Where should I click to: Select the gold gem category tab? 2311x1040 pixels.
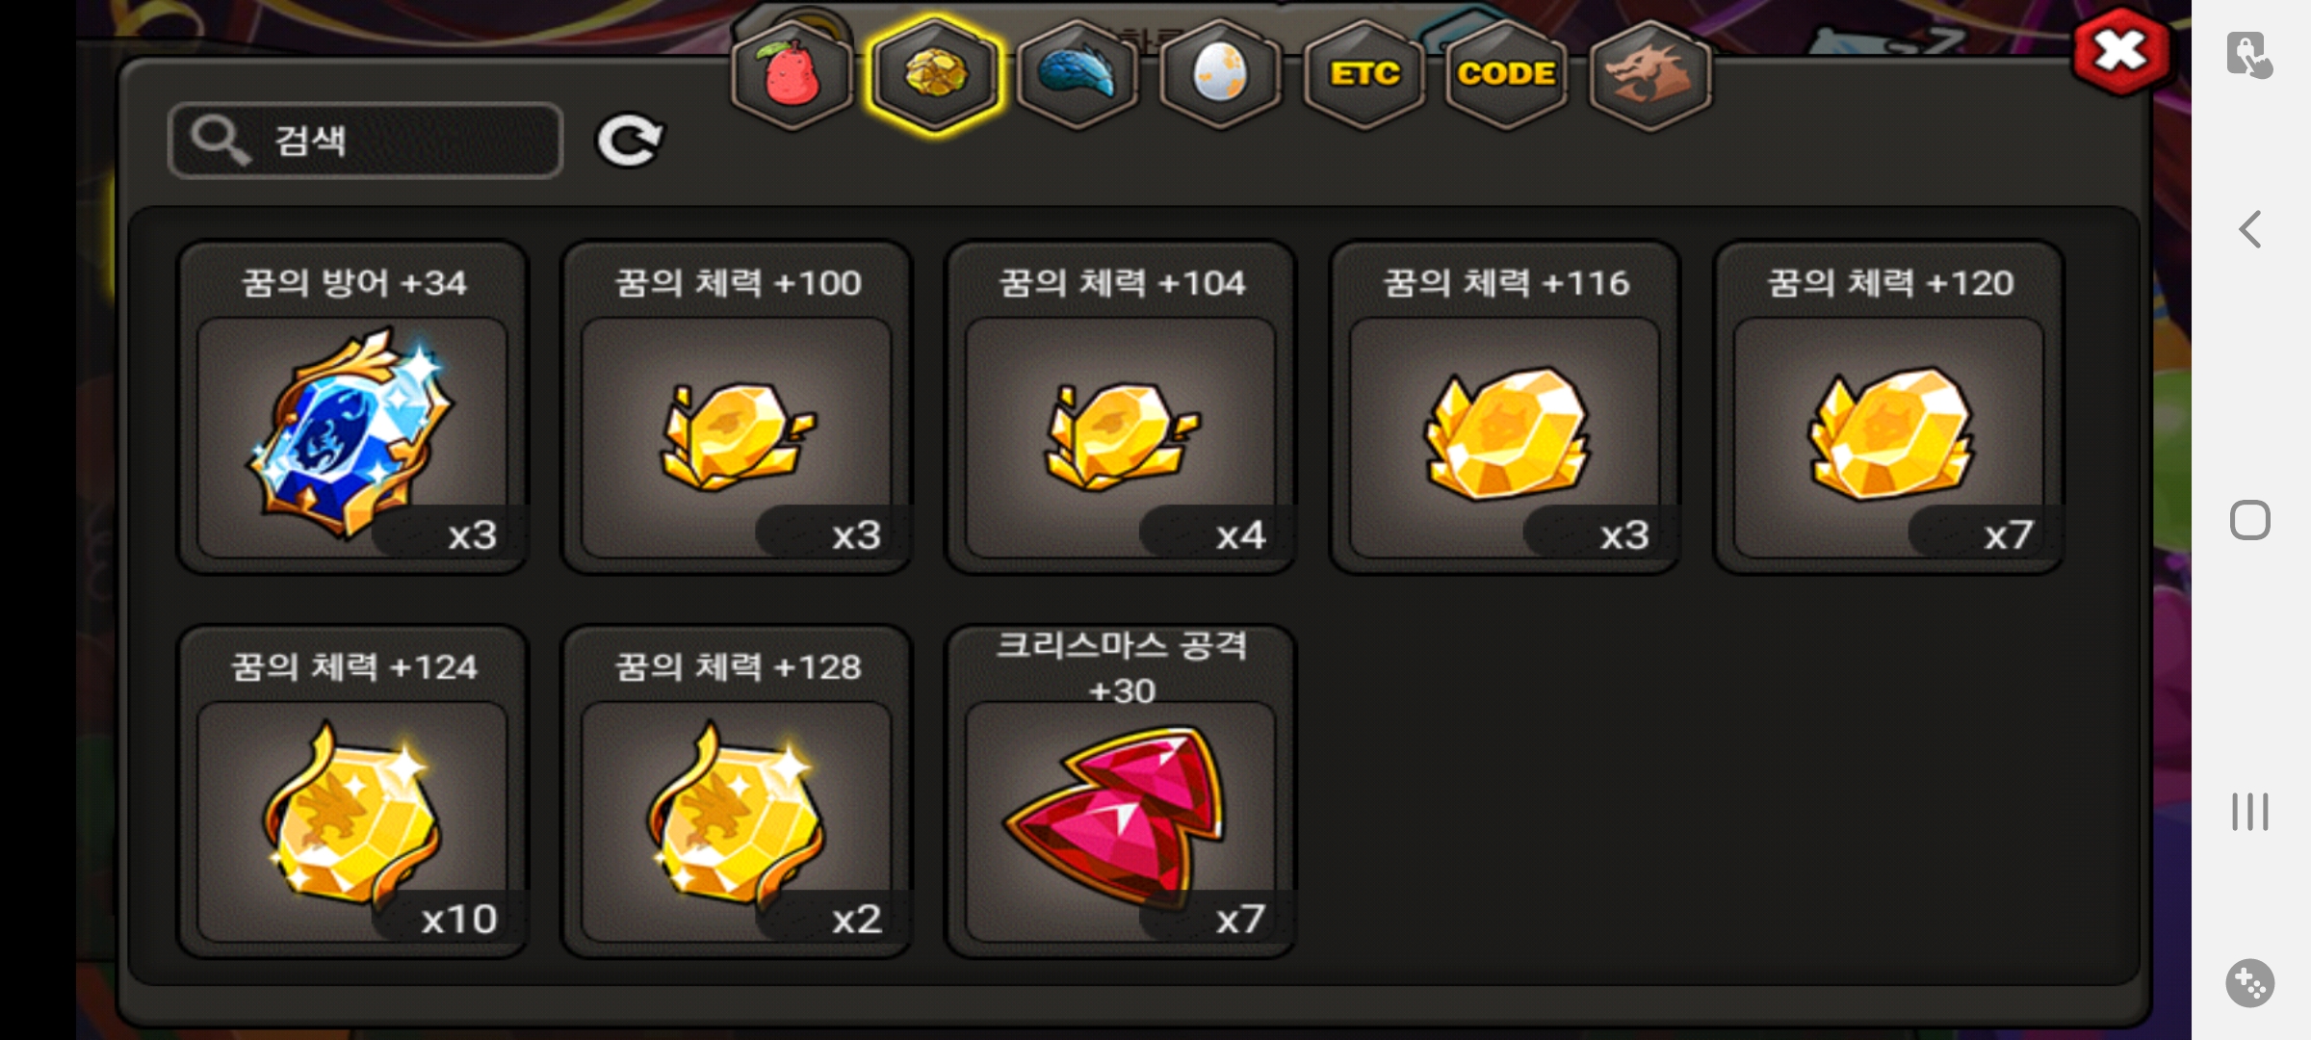pyautogui.click(x=935, y=74)
